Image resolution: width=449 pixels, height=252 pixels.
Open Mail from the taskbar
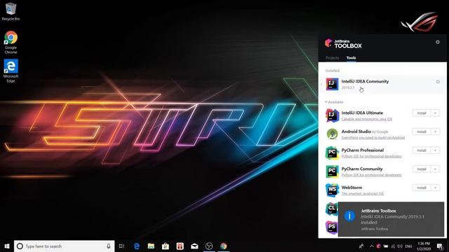(x=194, y=246)
